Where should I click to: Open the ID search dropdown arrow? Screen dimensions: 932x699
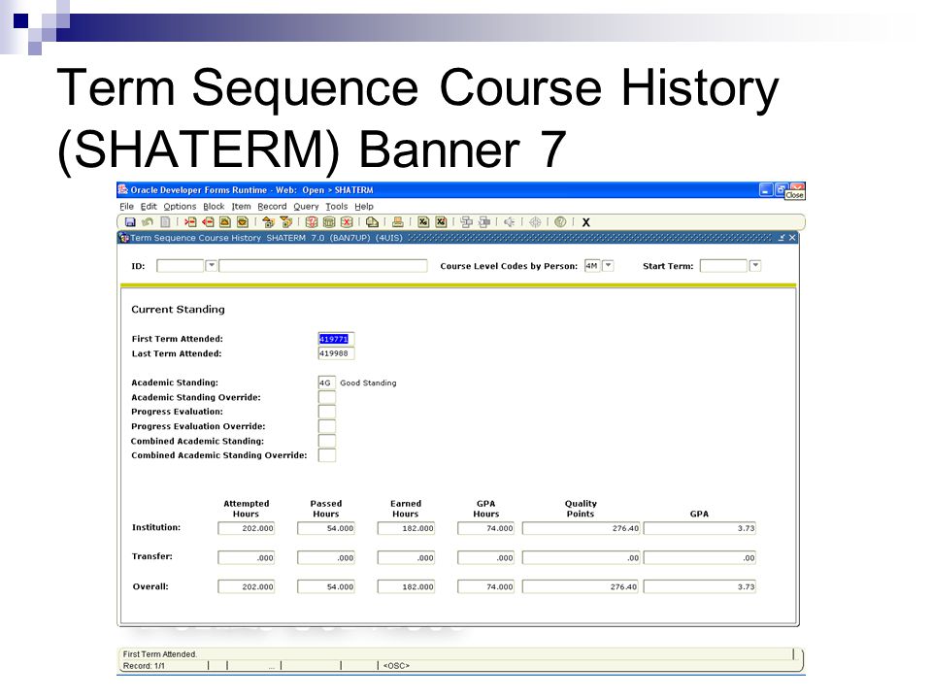click(211, 266)
